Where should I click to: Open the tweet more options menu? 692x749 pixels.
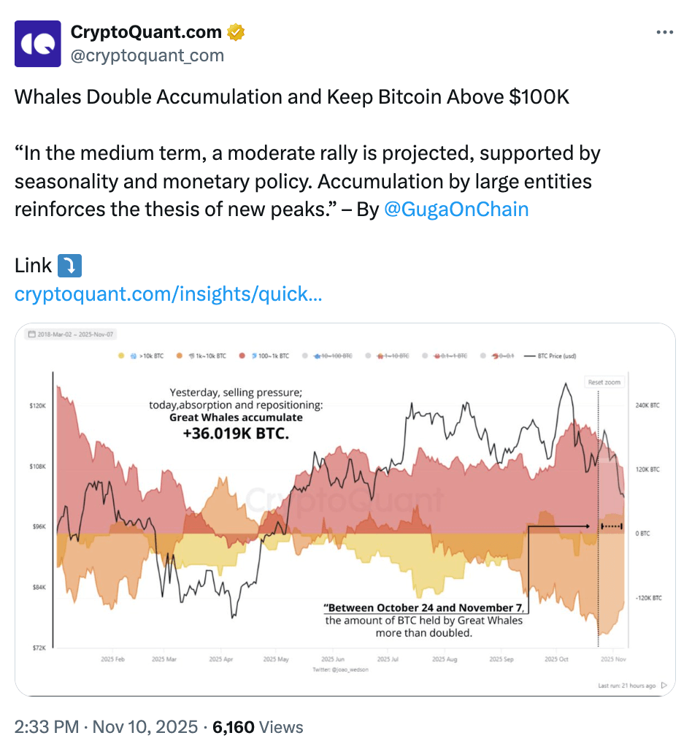665,32
